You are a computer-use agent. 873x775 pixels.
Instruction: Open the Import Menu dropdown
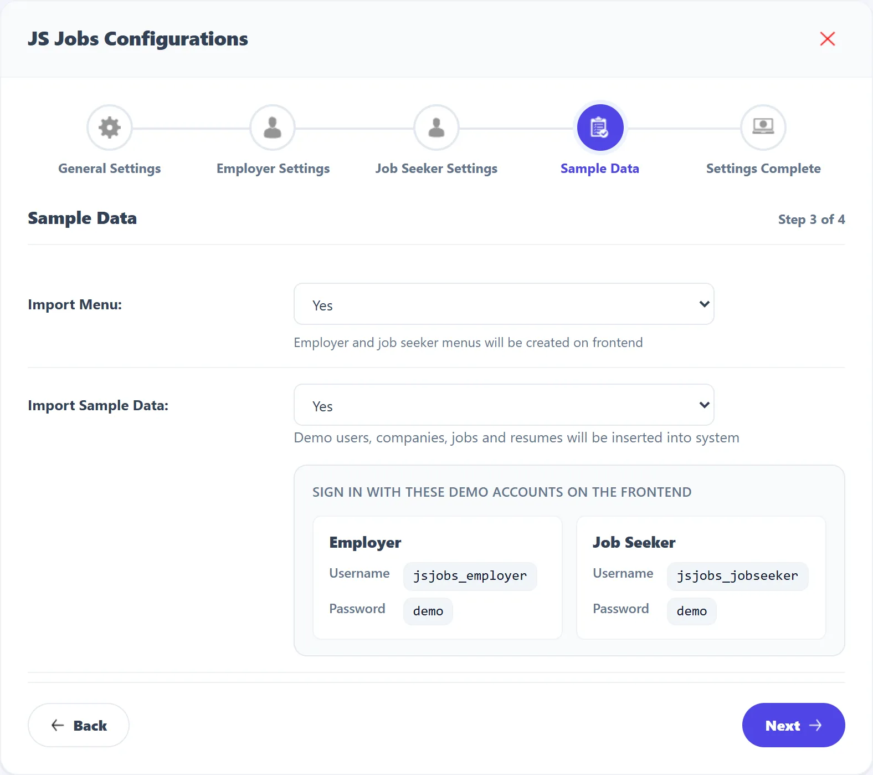point(504,304)
